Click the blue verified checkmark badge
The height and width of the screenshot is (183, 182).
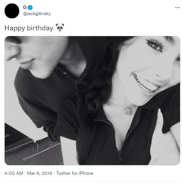(x=30, y=7)
